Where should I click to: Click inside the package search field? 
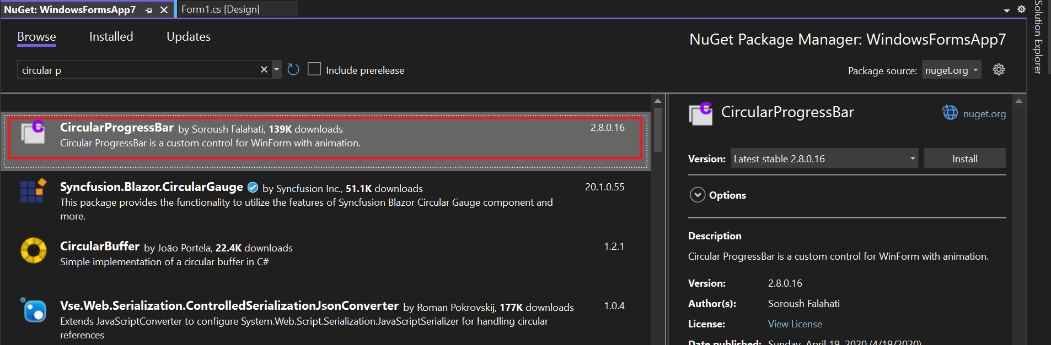click(x=138, y=69)
